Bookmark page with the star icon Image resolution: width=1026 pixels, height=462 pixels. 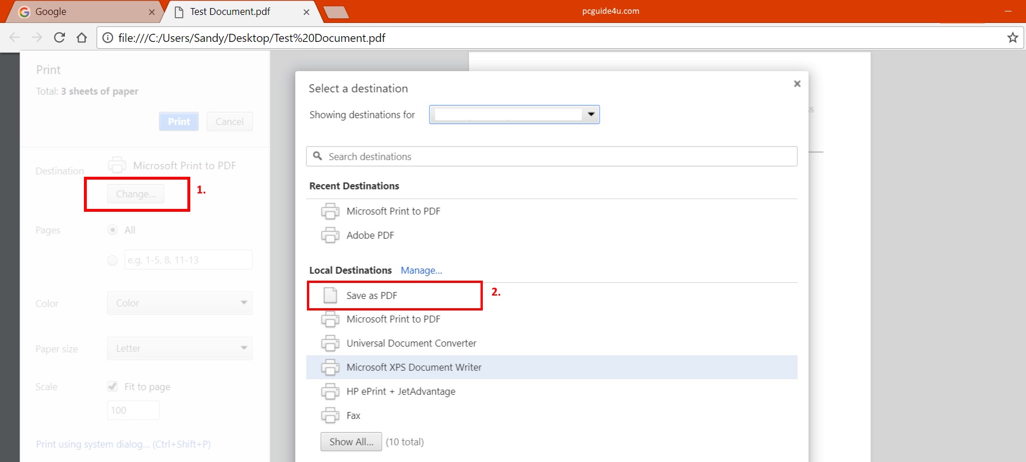point(1012,38)
